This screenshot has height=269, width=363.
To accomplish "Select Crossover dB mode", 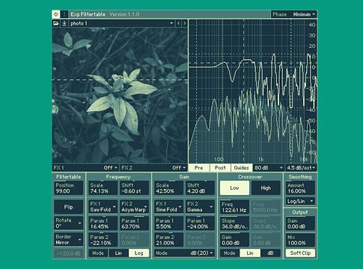I will (270, 253).
